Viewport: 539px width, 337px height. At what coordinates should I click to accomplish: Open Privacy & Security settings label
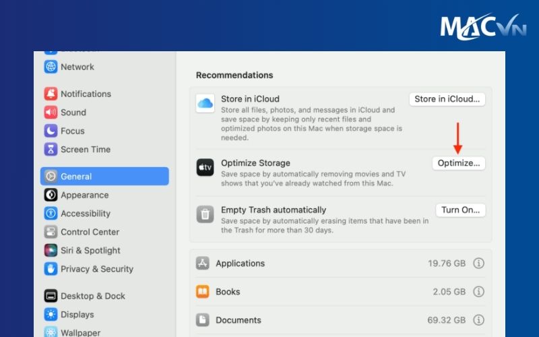(97, 269)
